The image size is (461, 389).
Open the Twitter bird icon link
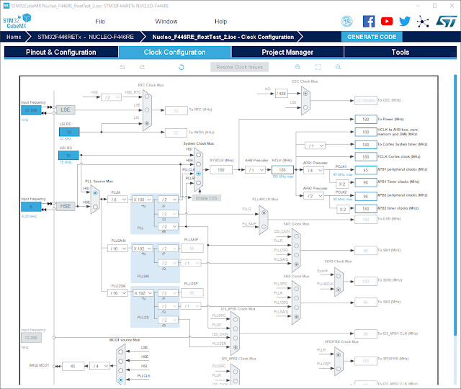[405, 21]
